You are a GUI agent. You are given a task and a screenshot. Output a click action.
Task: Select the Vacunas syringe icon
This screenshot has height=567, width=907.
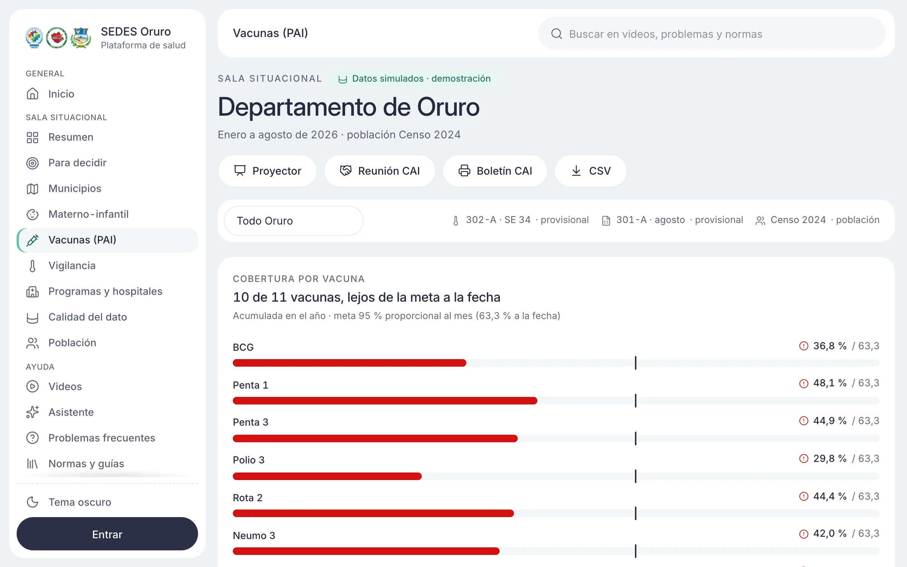(x=33, y=240)
